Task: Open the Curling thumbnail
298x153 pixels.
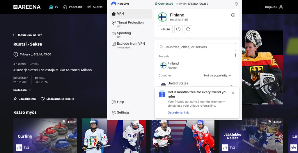Action: point(45,136)
